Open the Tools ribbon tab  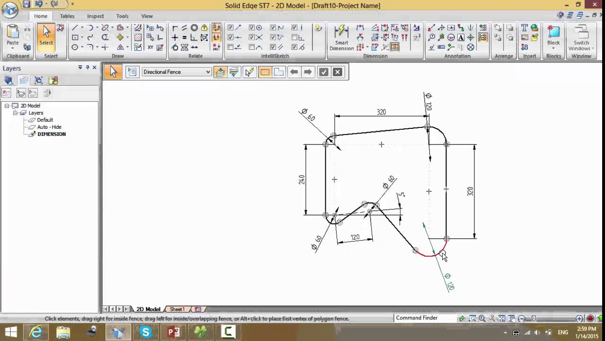pos(122,16)
